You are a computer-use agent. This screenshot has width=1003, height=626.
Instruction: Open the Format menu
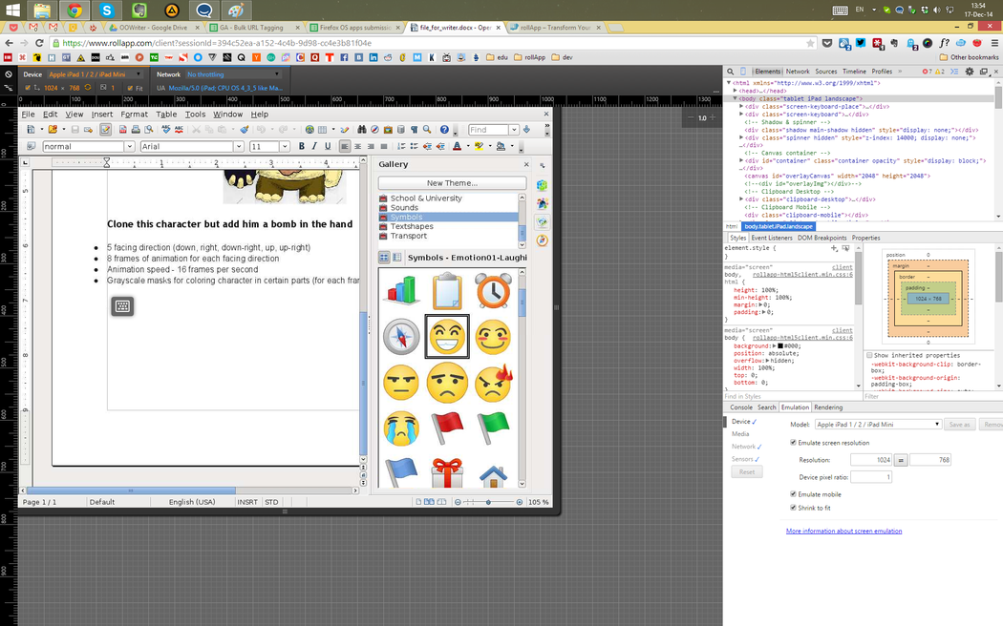pos(134,115)
